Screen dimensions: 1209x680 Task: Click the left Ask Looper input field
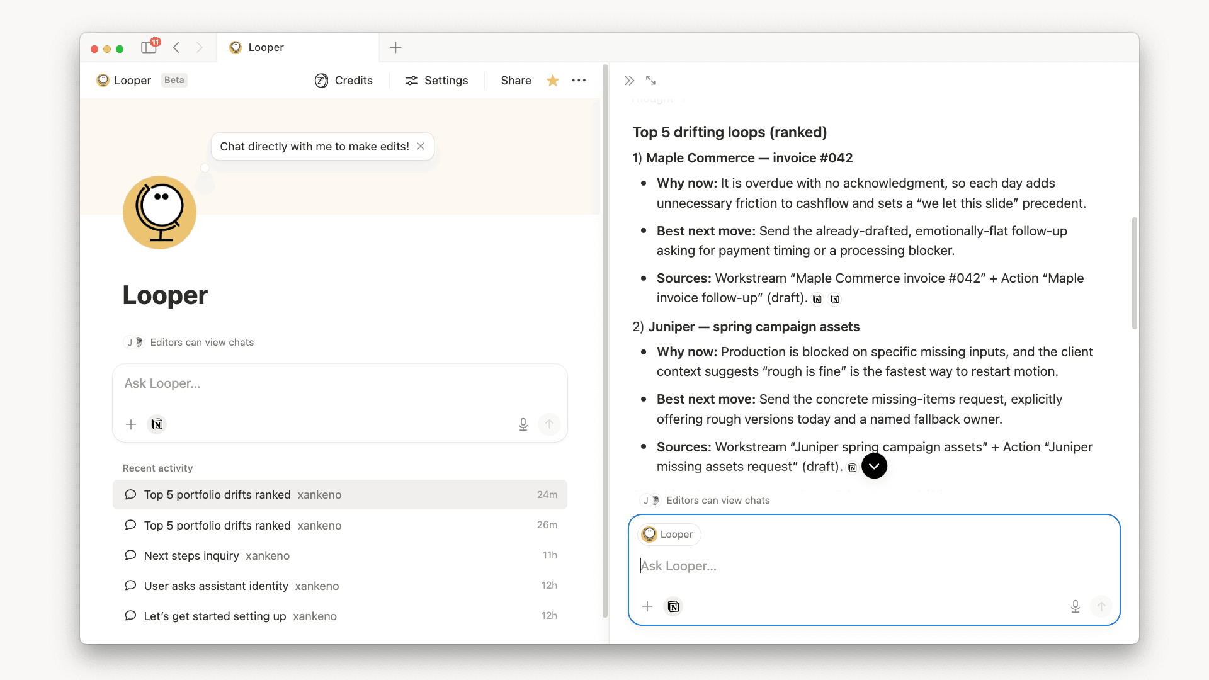pyautogui.click(x=340, y=383)
